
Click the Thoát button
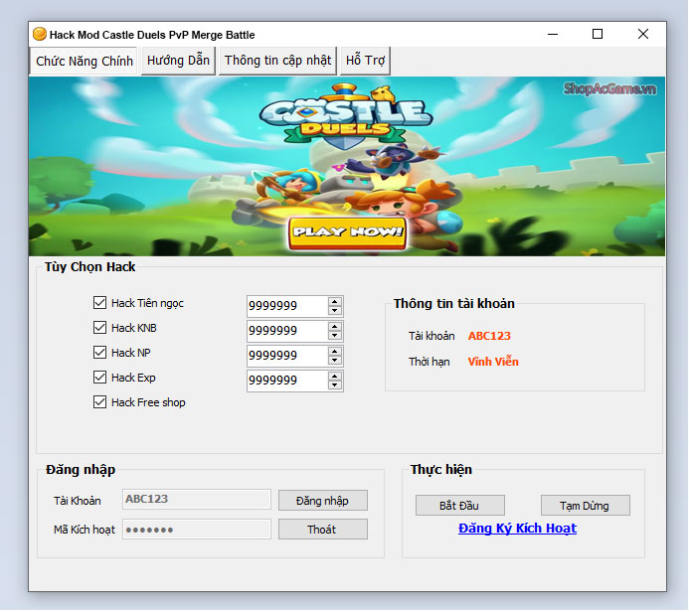pos(322,530)
